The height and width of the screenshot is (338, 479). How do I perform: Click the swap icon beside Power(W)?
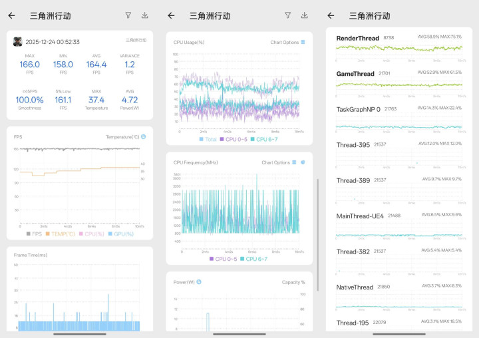click(199, 282)
